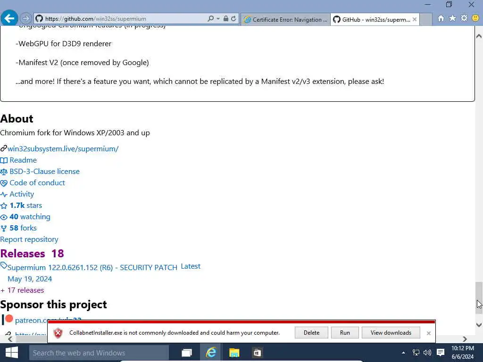Click the browser forward arrow button

click(x=26, y=18)
